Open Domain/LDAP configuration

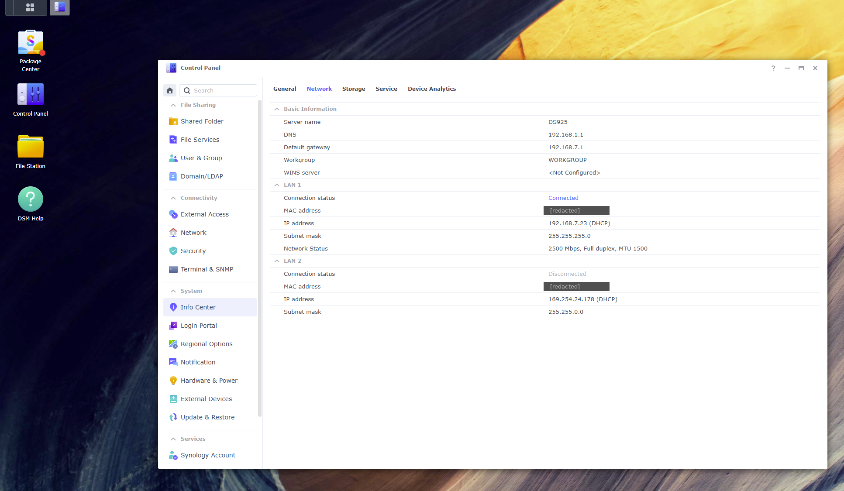(202, 176)
